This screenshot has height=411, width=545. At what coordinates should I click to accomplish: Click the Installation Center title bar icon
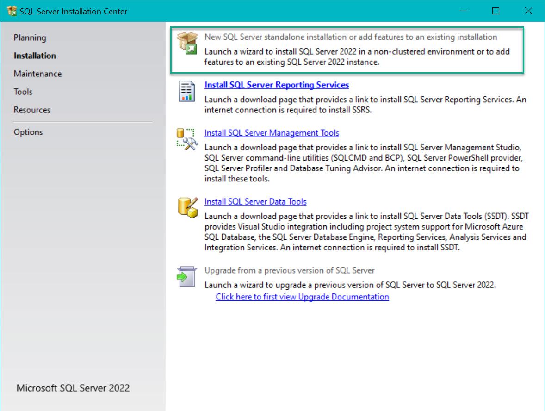coord(12,10)
